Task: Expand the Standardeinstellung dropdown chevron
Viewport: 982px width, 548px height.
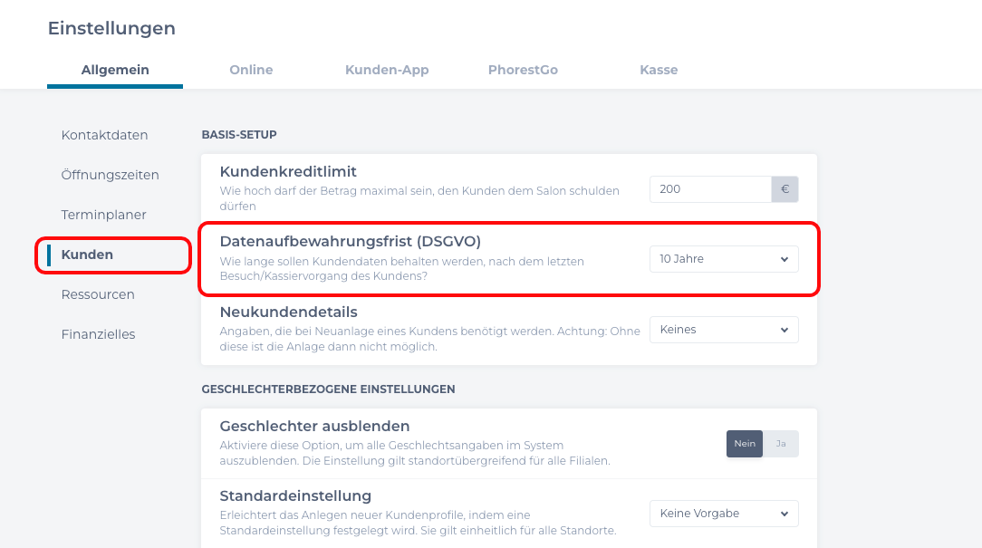Action: [785, 513]
